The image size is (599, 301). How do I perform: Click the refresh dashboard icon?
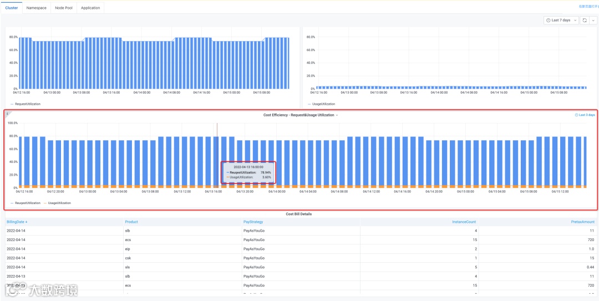tap(584, 21)
